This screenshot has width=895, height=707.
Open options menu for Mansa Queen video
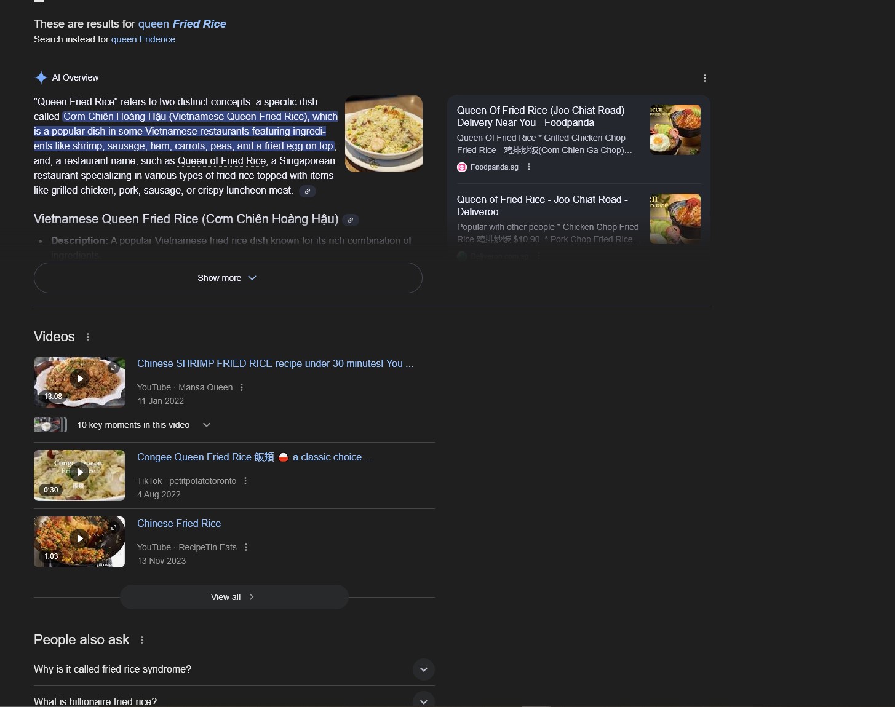coord(242,387)
